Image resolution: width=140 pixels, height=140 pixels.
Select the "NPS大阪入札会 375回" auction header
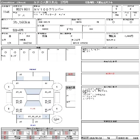point(51,2)
